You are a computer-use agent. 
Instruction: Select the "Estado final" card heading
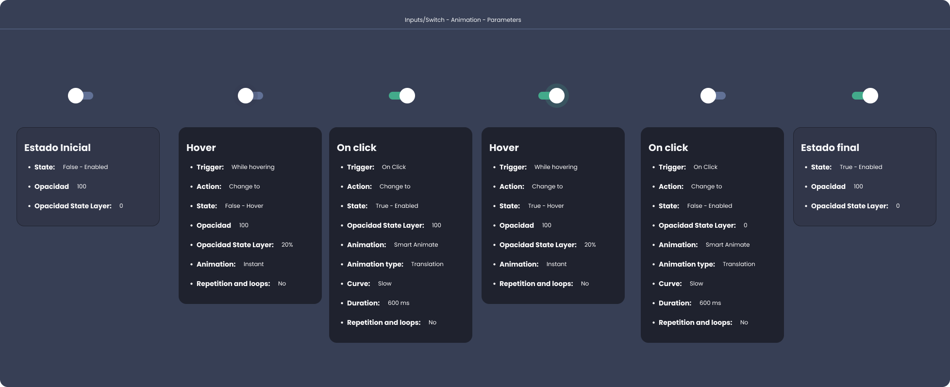tap(830, 148)
